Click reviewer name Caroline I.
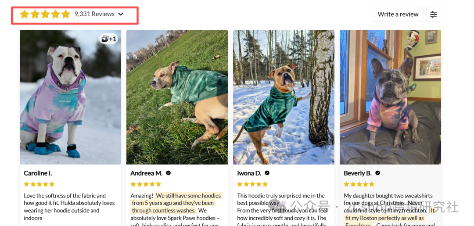Viewport: 474px width, 226px height. point(38,173)
